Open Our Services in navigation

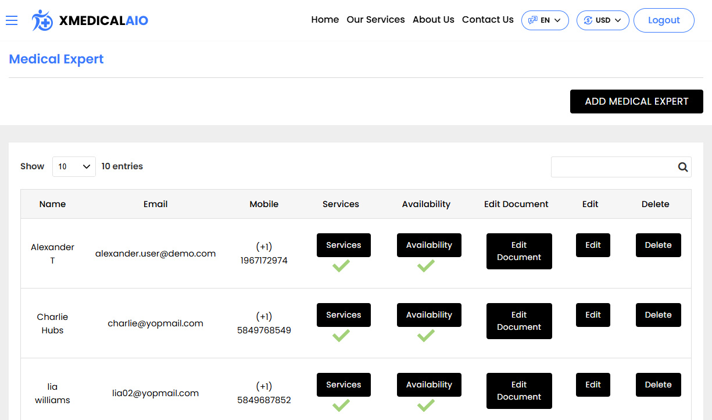coord(375,20)
